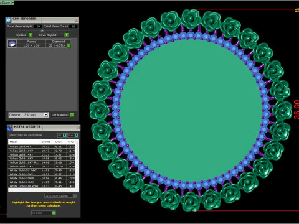The image size is (299, 224).
Task: Click the Diamond label in the gem row
Action: (x=59, y=42)
